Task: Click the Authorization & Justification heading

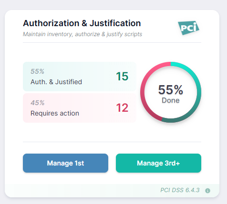Action: (x=82, y=23)
